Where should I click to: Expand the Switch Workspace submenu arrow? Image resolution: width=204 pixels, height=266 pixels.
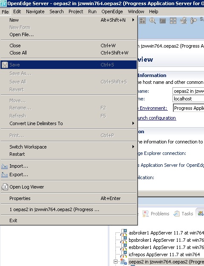tap(133, 147)
